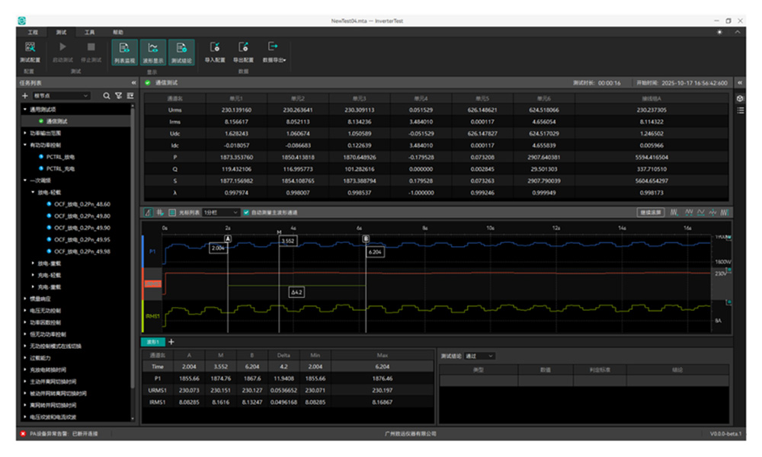
Task: Click the 停止测试 stop icon
Action: pyautogui.click(x=91, y=47)
